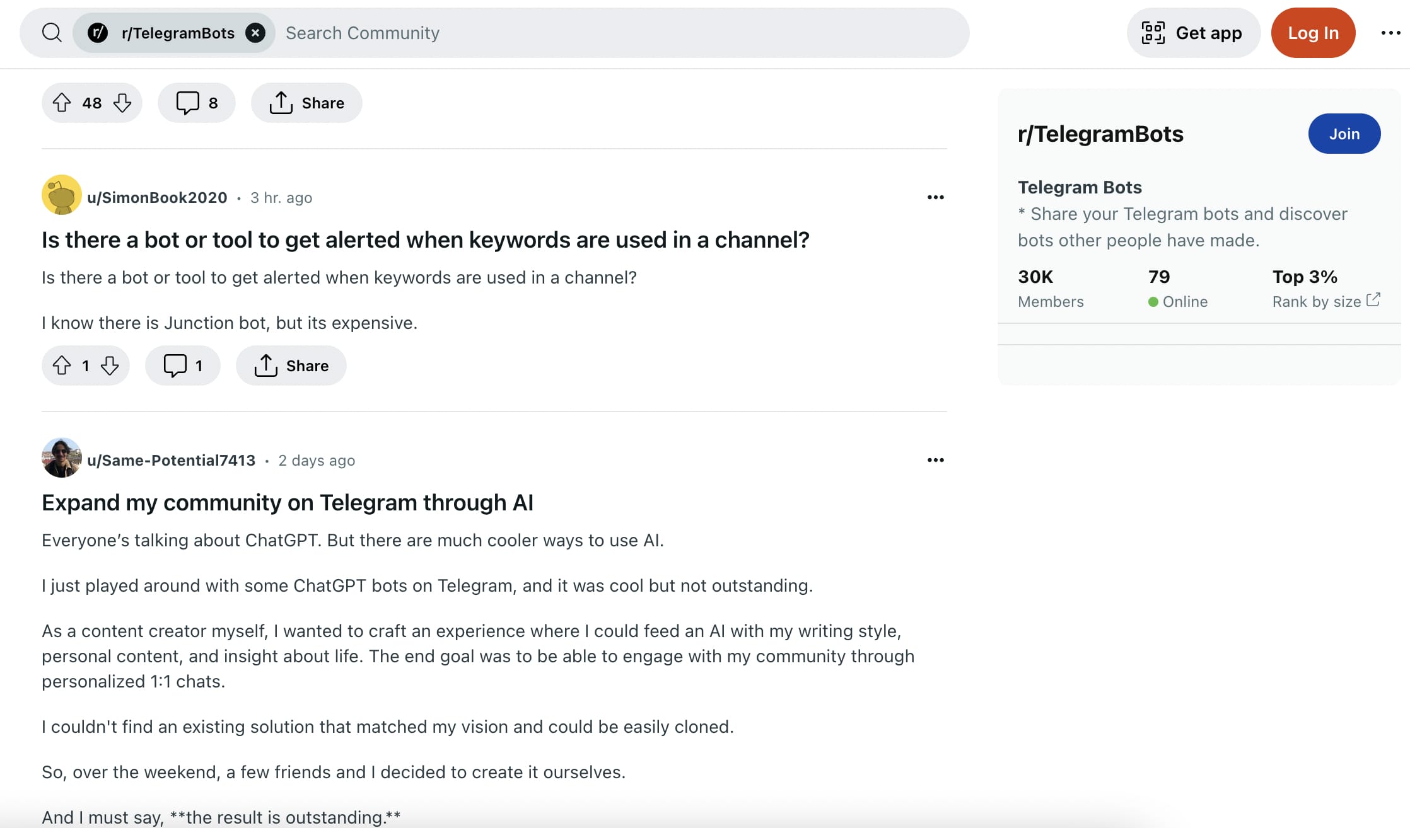Screen dimensions: 1410x828
Task: Open the comments with 8 replies
Action: [x=197, y=103]
